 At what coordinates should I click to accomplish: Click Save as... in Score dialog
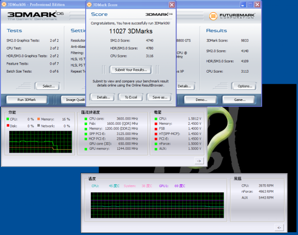tap(160, 97)
